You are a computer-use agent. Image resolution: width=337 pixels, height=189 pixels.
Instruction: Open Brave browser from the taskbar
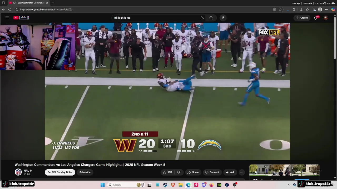pos(173,185)
